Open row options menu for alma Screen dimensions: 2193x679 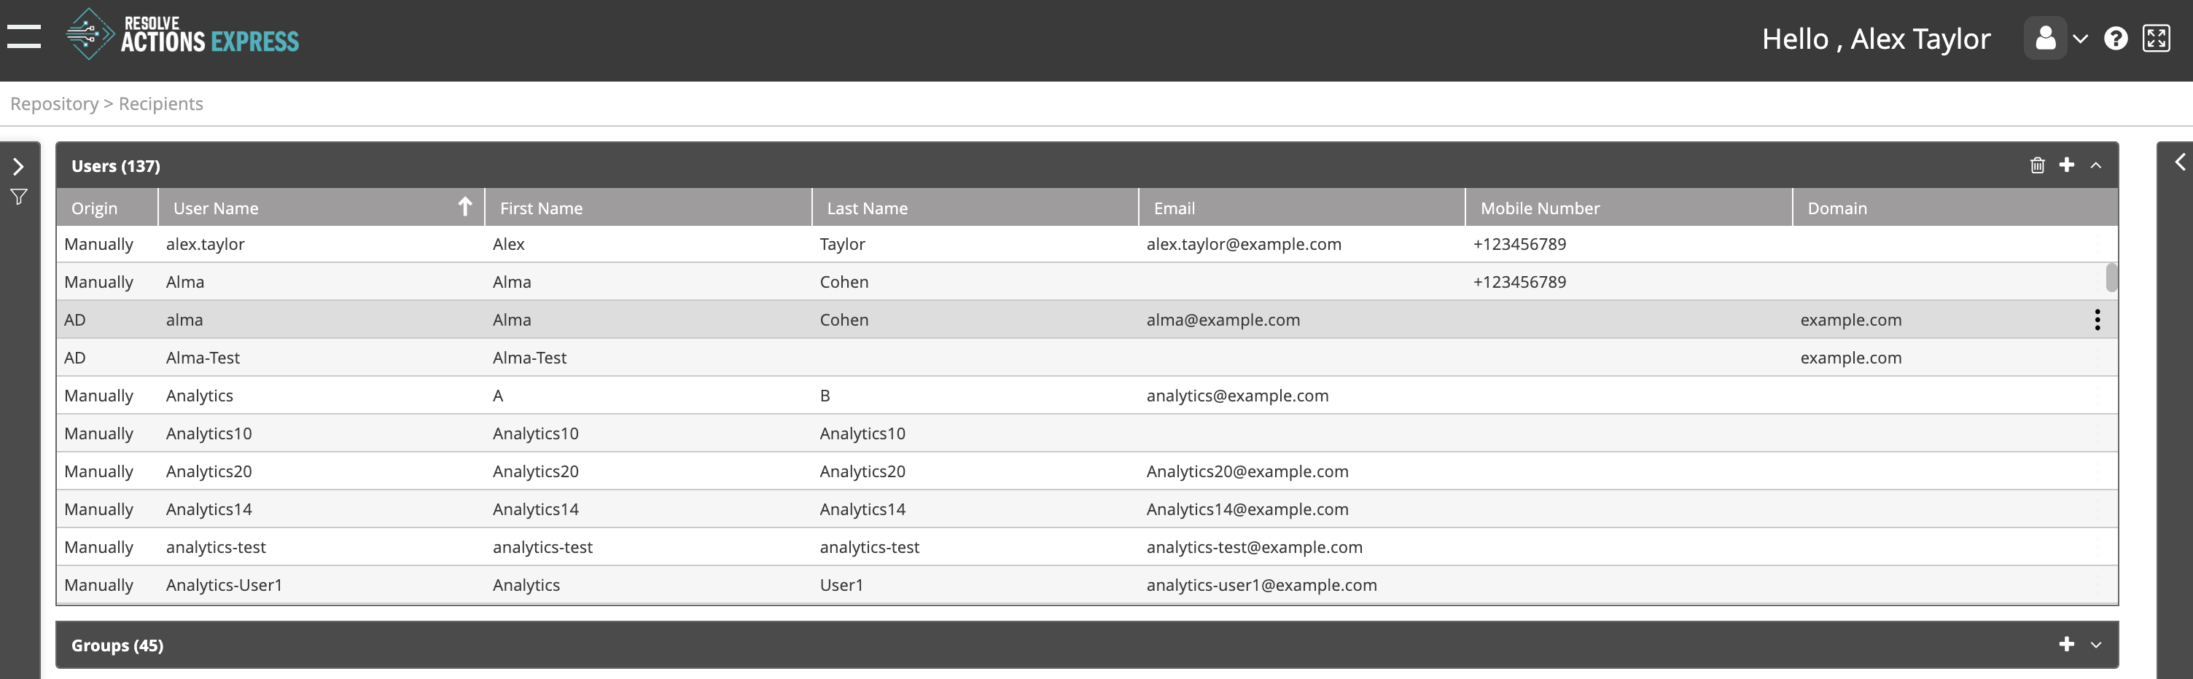(2097, 319)
